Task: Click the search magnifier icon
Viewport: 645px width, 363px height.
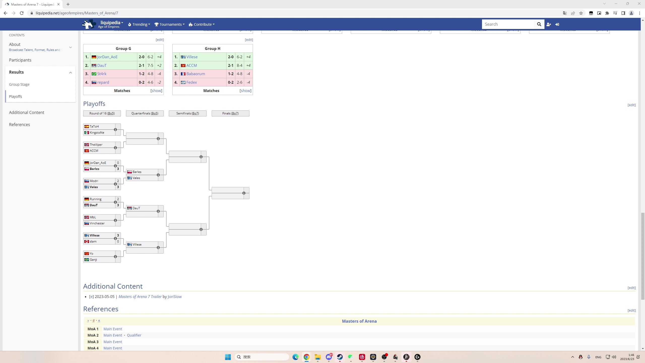Action: (539, 24)
